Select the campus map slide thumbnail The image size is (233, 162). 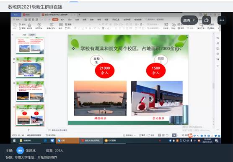coord(30,68)
